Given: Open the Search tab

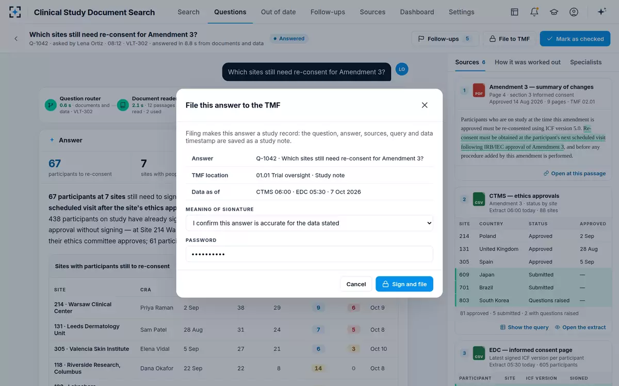Looking at the screenshot, I should pos(188,12).
